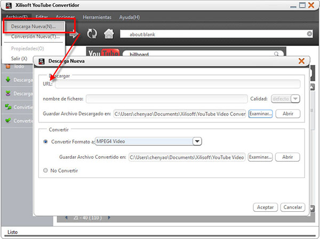Open the Ayuda(H) menu
The width and height of the screenshot is (320, 239).
click(x=130, y=17)
